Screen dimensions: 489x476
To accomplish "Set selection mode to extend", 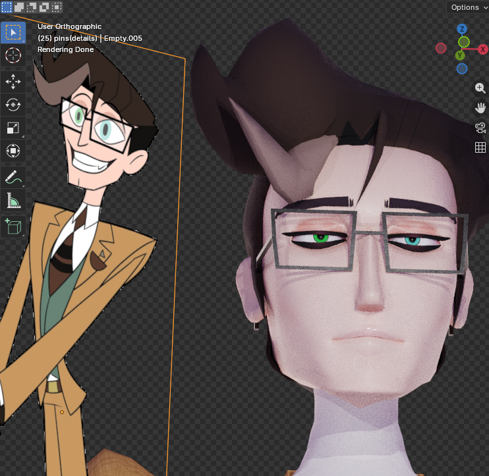I will tap(19, 7).
